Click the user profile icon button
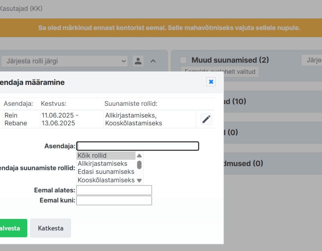Screen dimensions: 322x251 [x=138, y=61]
